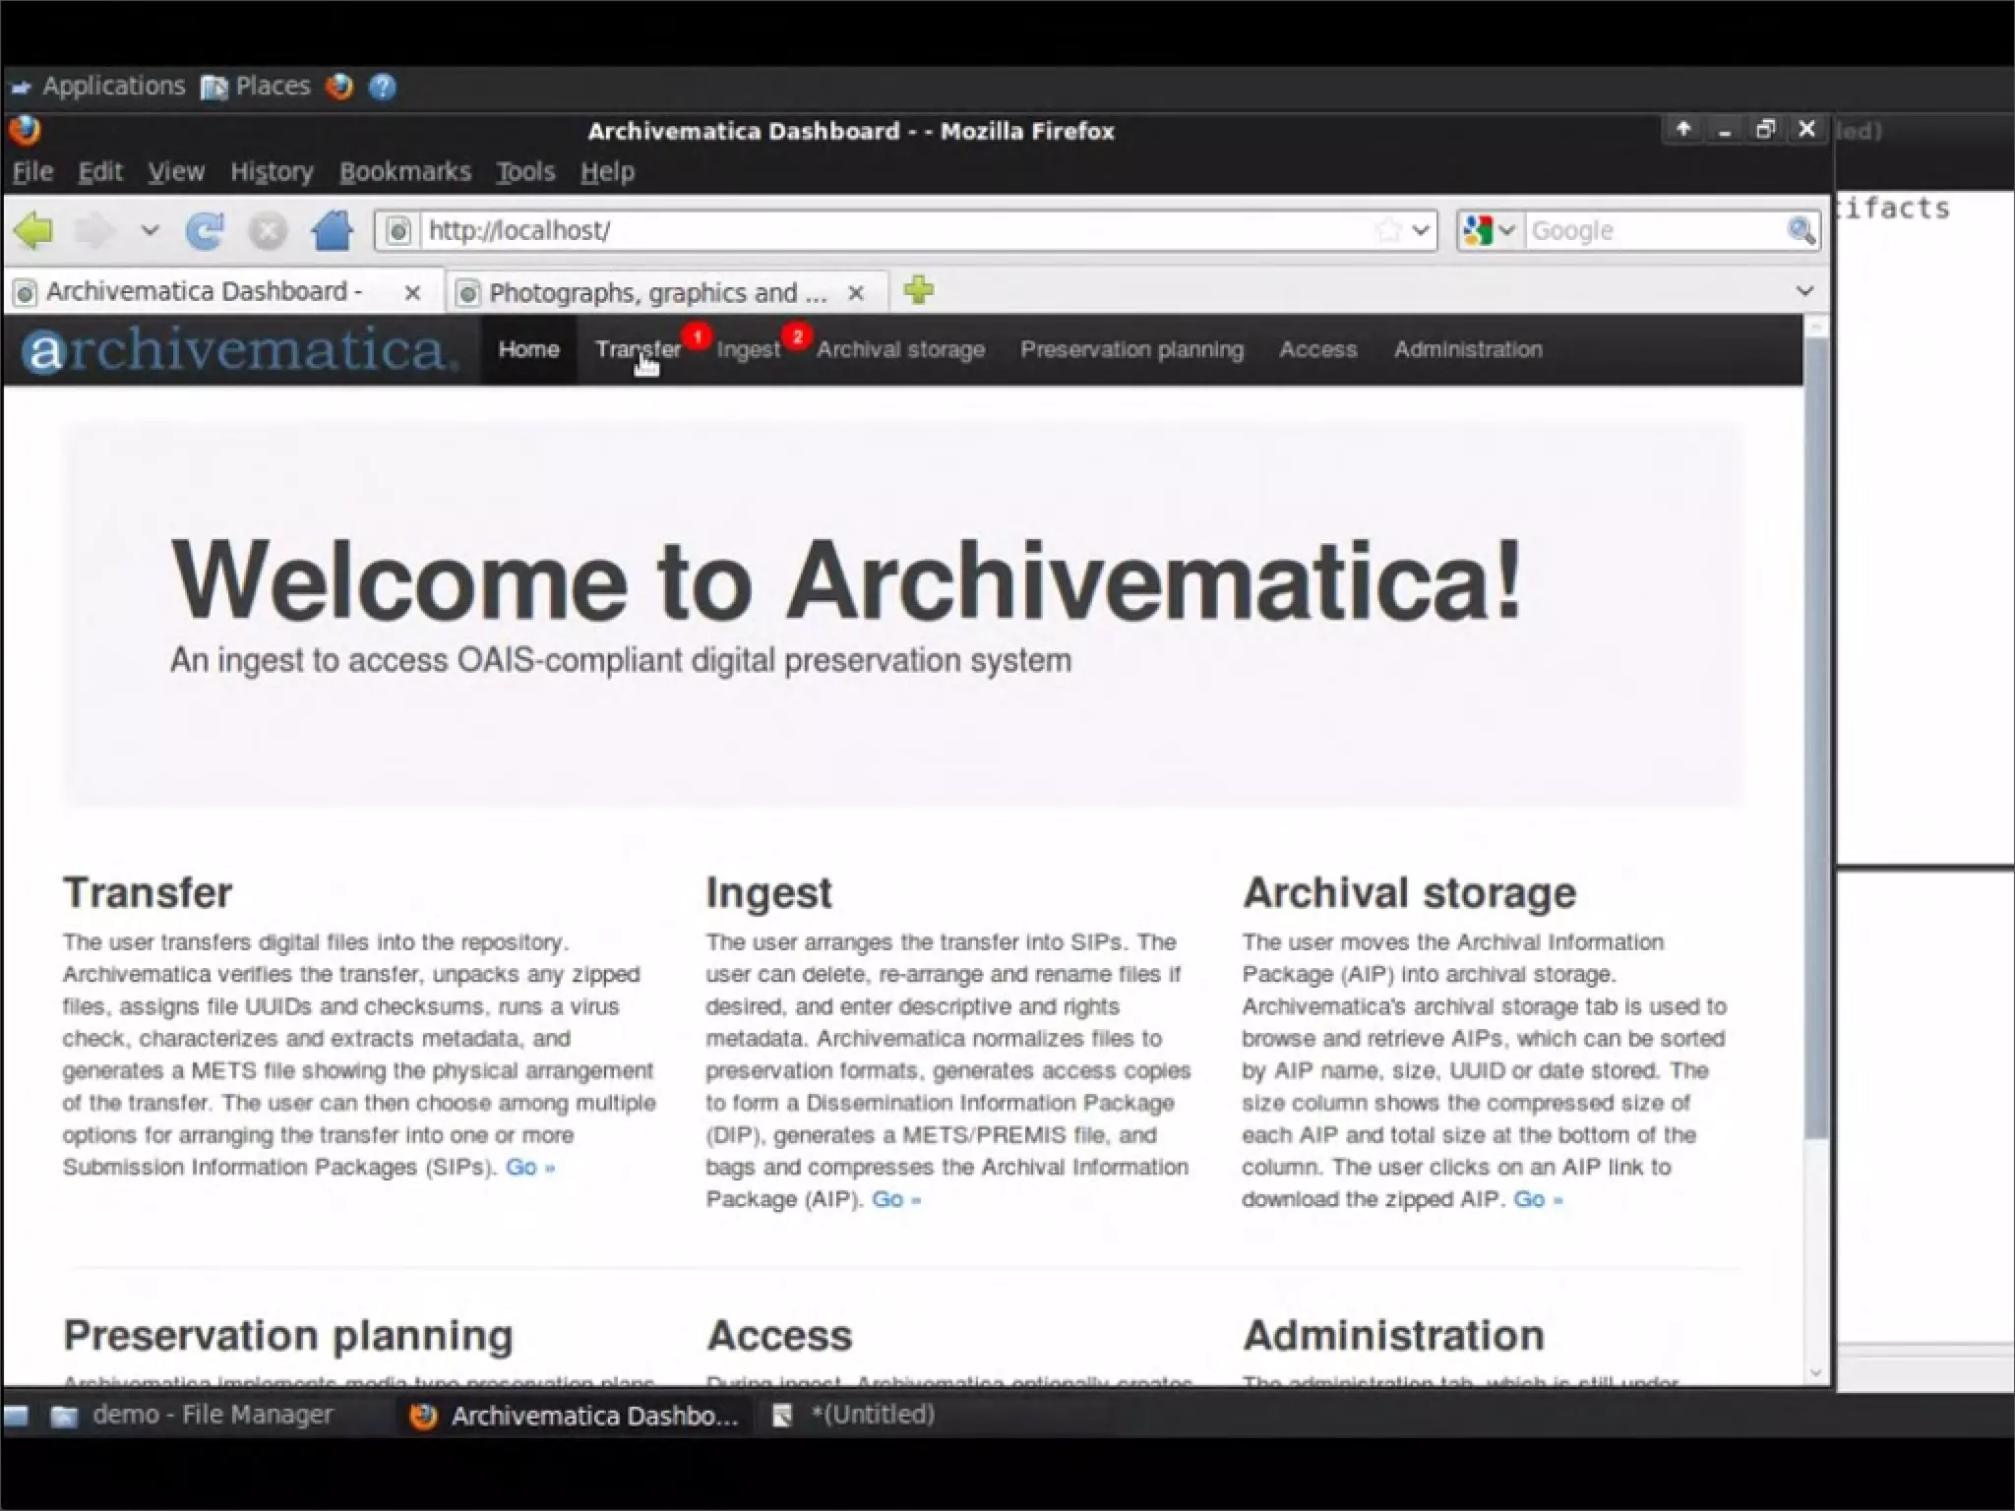The width and height of the screenshot is (2015, 1511).
Task: Click the Home house icon
Action: [332, 231]
